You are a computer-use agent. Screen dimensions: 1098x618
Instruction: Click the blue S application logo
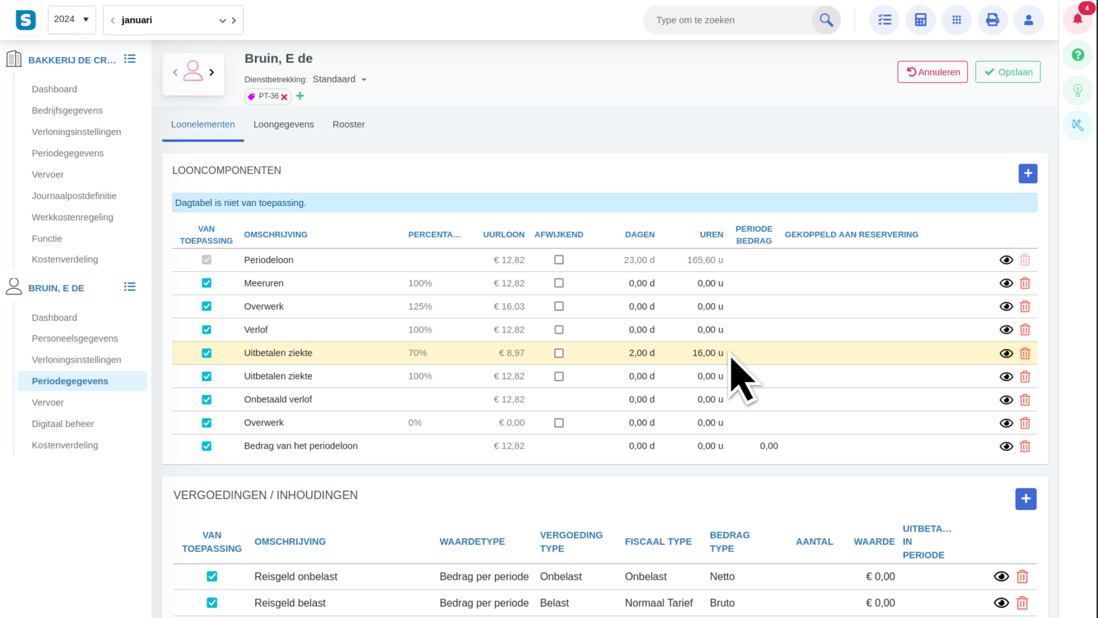(x=25, y=20)
